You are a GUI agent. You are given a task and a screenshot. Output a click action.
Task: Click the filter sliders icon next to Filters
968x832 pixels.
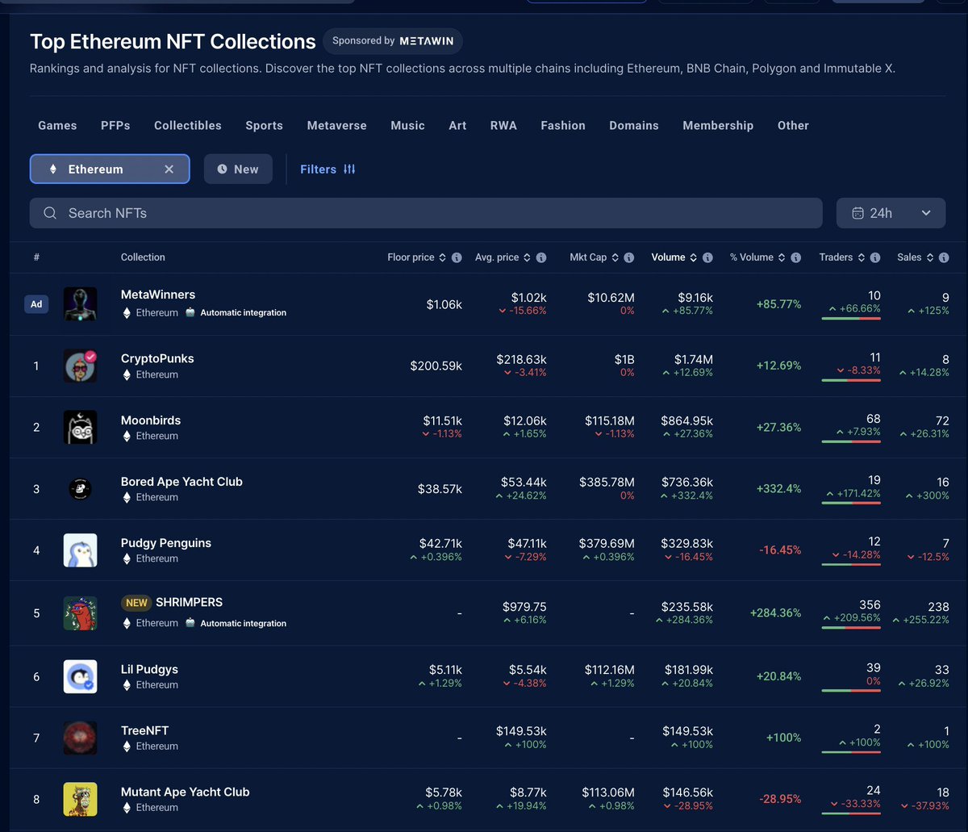click(349, 169)
